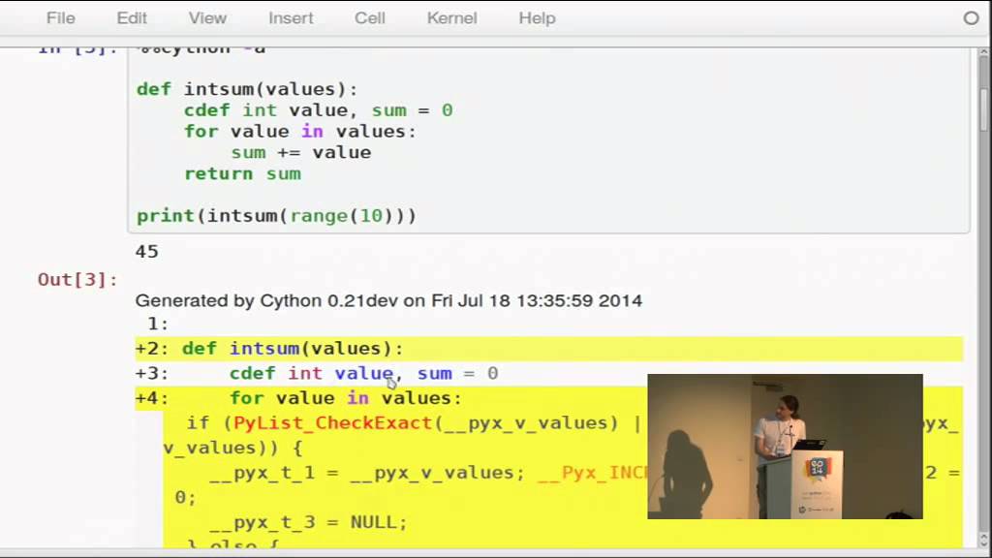
Task: Click the 'return sum' code line
Action: [x=242, y=174]
